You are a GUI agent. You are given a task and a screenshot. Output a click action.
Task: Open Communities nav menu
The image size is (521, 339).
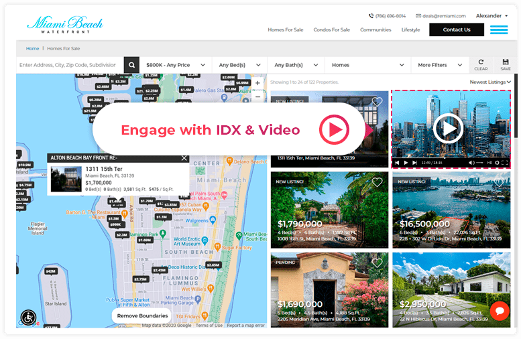pyautogui.click(x=375, y=30)
